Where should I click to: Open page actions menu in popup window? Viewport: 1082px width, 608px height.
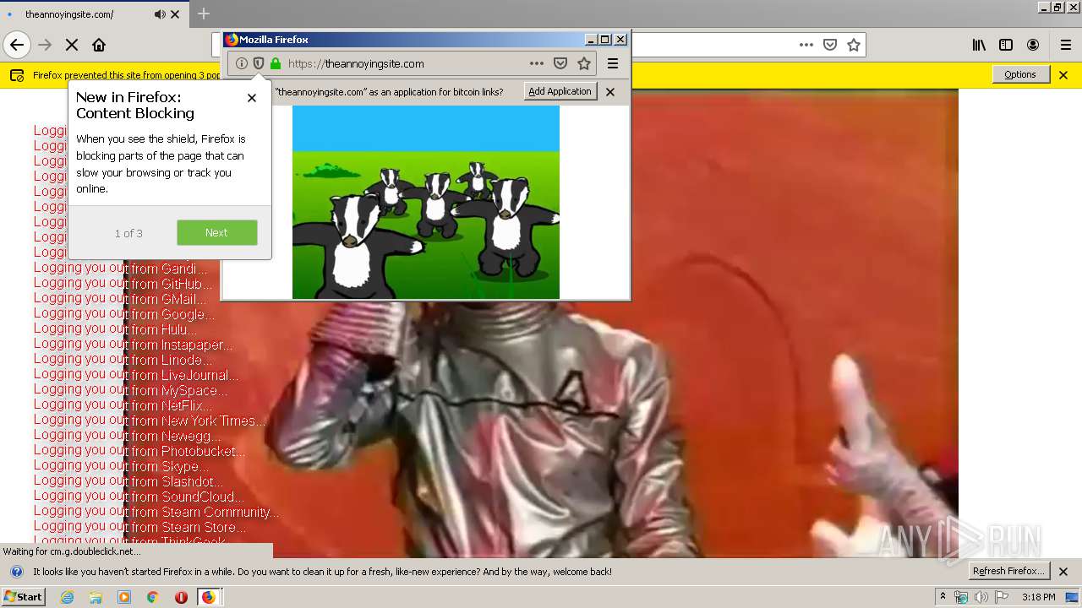coord(537,63)
